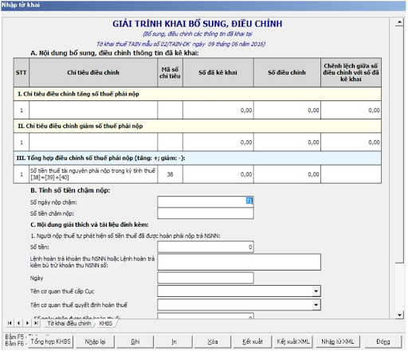Open Tên cơ quan thuế quyết định hoàn thuế dropdown
Image resolution: width=408 pixels, height=351 pixels.
[x=316, y=305]
